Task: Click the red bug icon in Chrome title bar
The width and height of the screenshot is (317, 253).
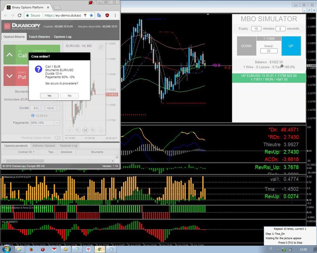Action: 91,2
